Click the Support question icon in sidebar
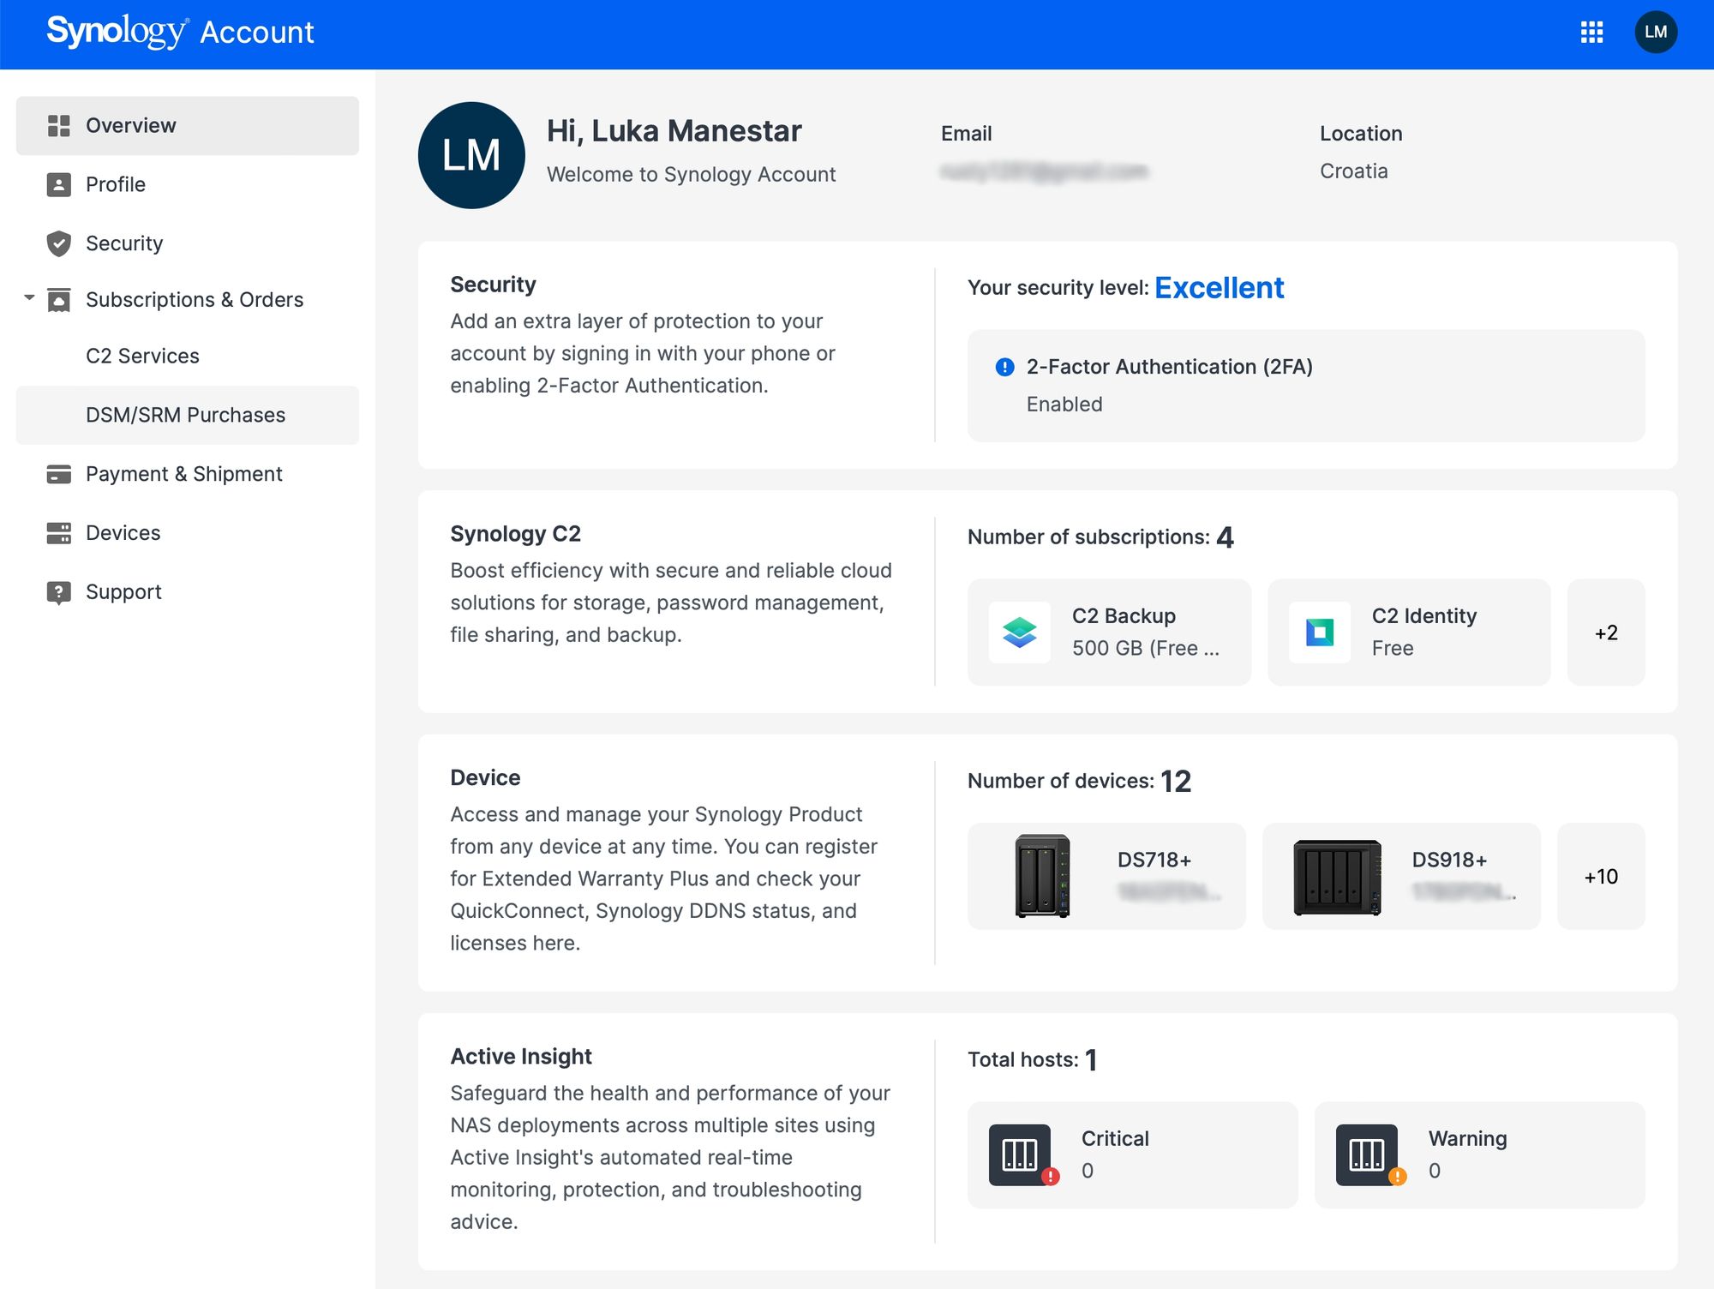 tap(58, 592)
